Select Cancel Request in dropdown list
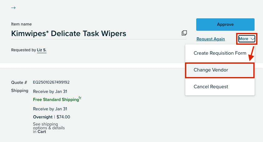The width and height of the screenshot is (263, 142). [x=220, y=87]
